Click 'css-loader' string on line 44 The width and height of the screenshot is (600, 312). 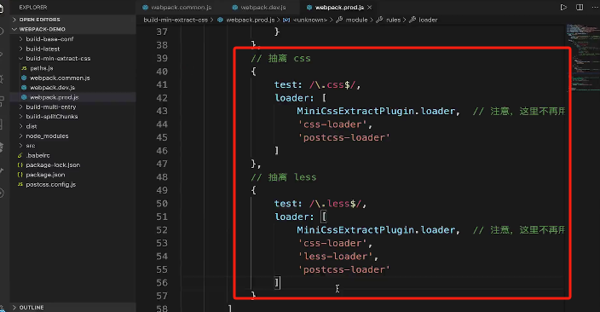point(332,124)
